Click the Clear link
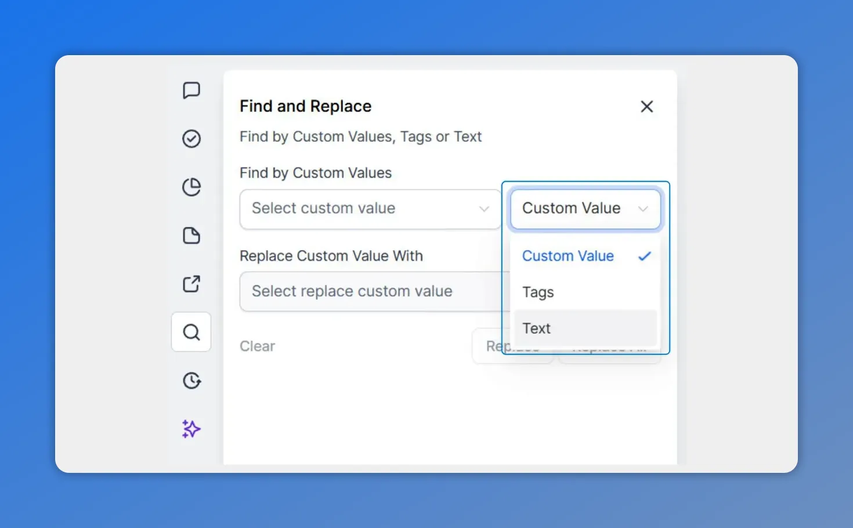Image resolution: width=853 pixels, height=528 pixels. point(257,346)
